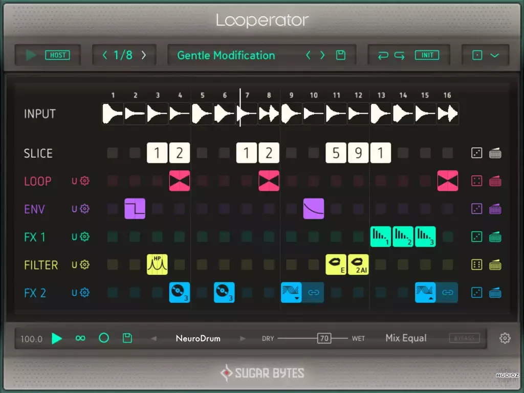Start the top transport play arrow
The image size is (524, 393).
click(x=31, y=55)
